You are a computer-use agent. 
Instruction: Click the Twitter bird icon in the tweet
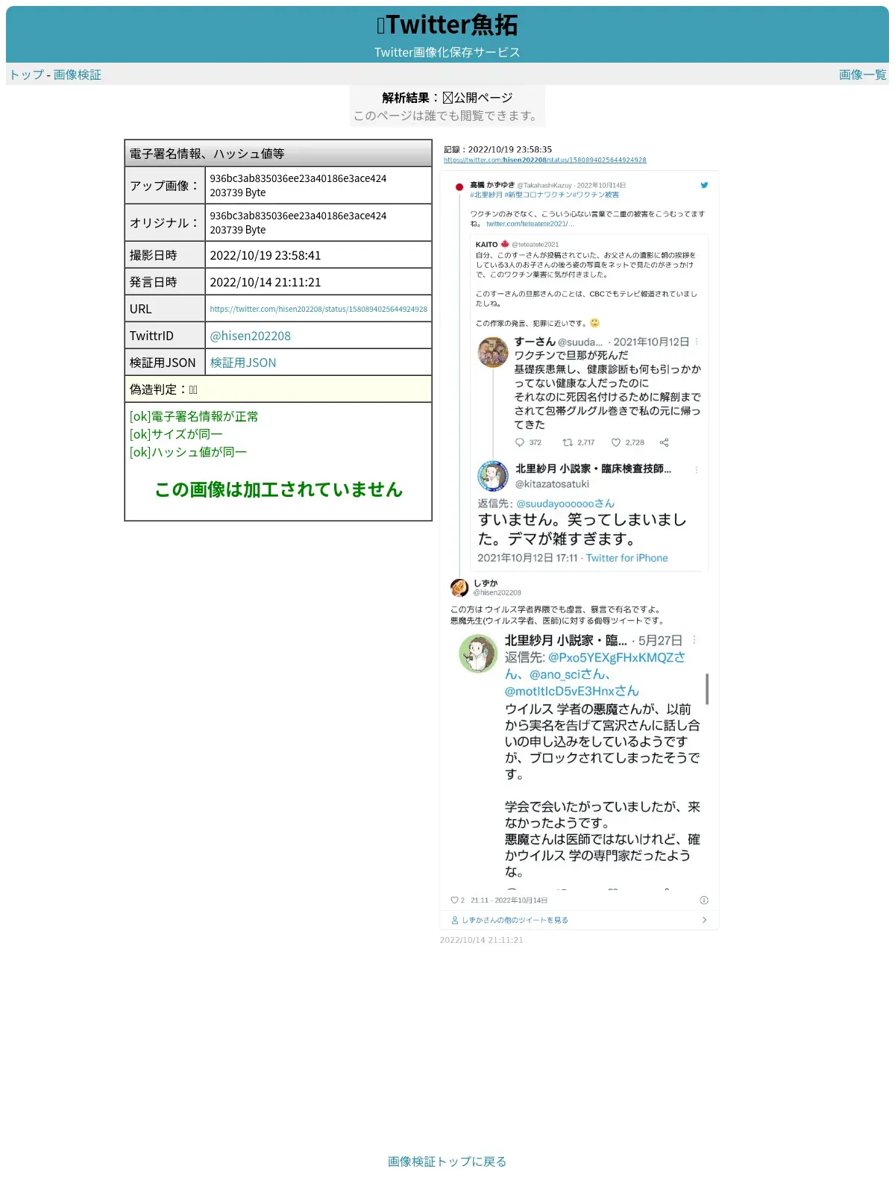coord(704,185)
